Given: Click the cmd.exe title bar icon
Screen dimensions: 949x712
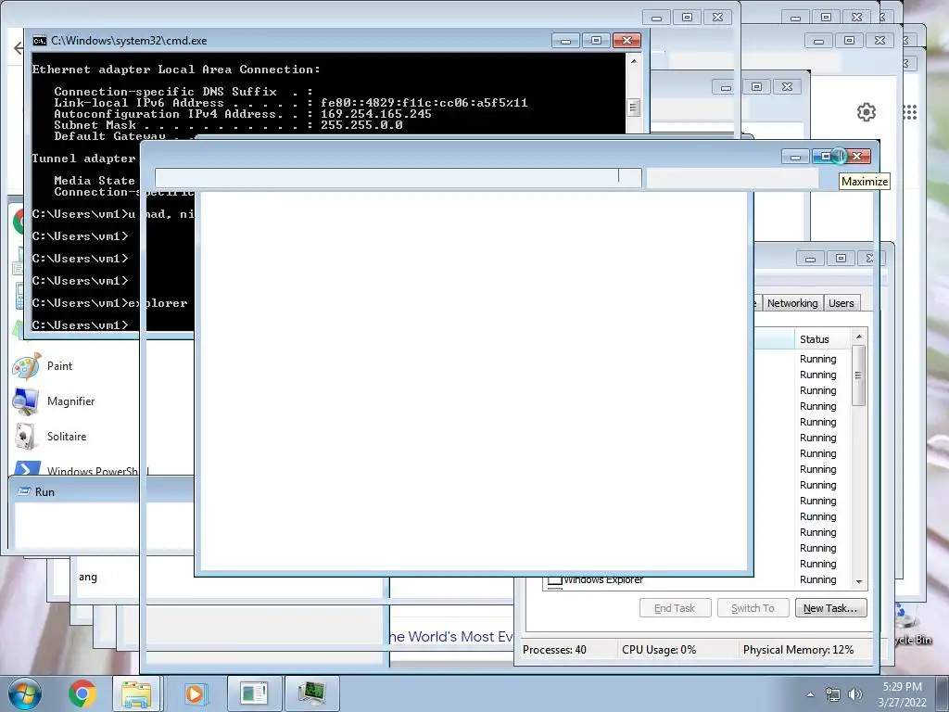Looking at the screenshot, I should [39, 41].
